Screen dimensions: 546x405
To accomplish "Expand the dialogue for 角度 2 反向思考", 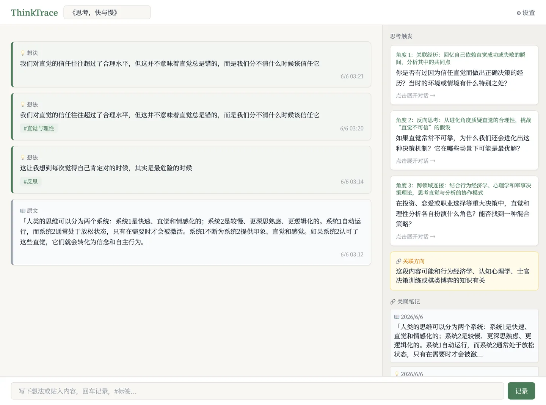I will (x=416, y=161).
